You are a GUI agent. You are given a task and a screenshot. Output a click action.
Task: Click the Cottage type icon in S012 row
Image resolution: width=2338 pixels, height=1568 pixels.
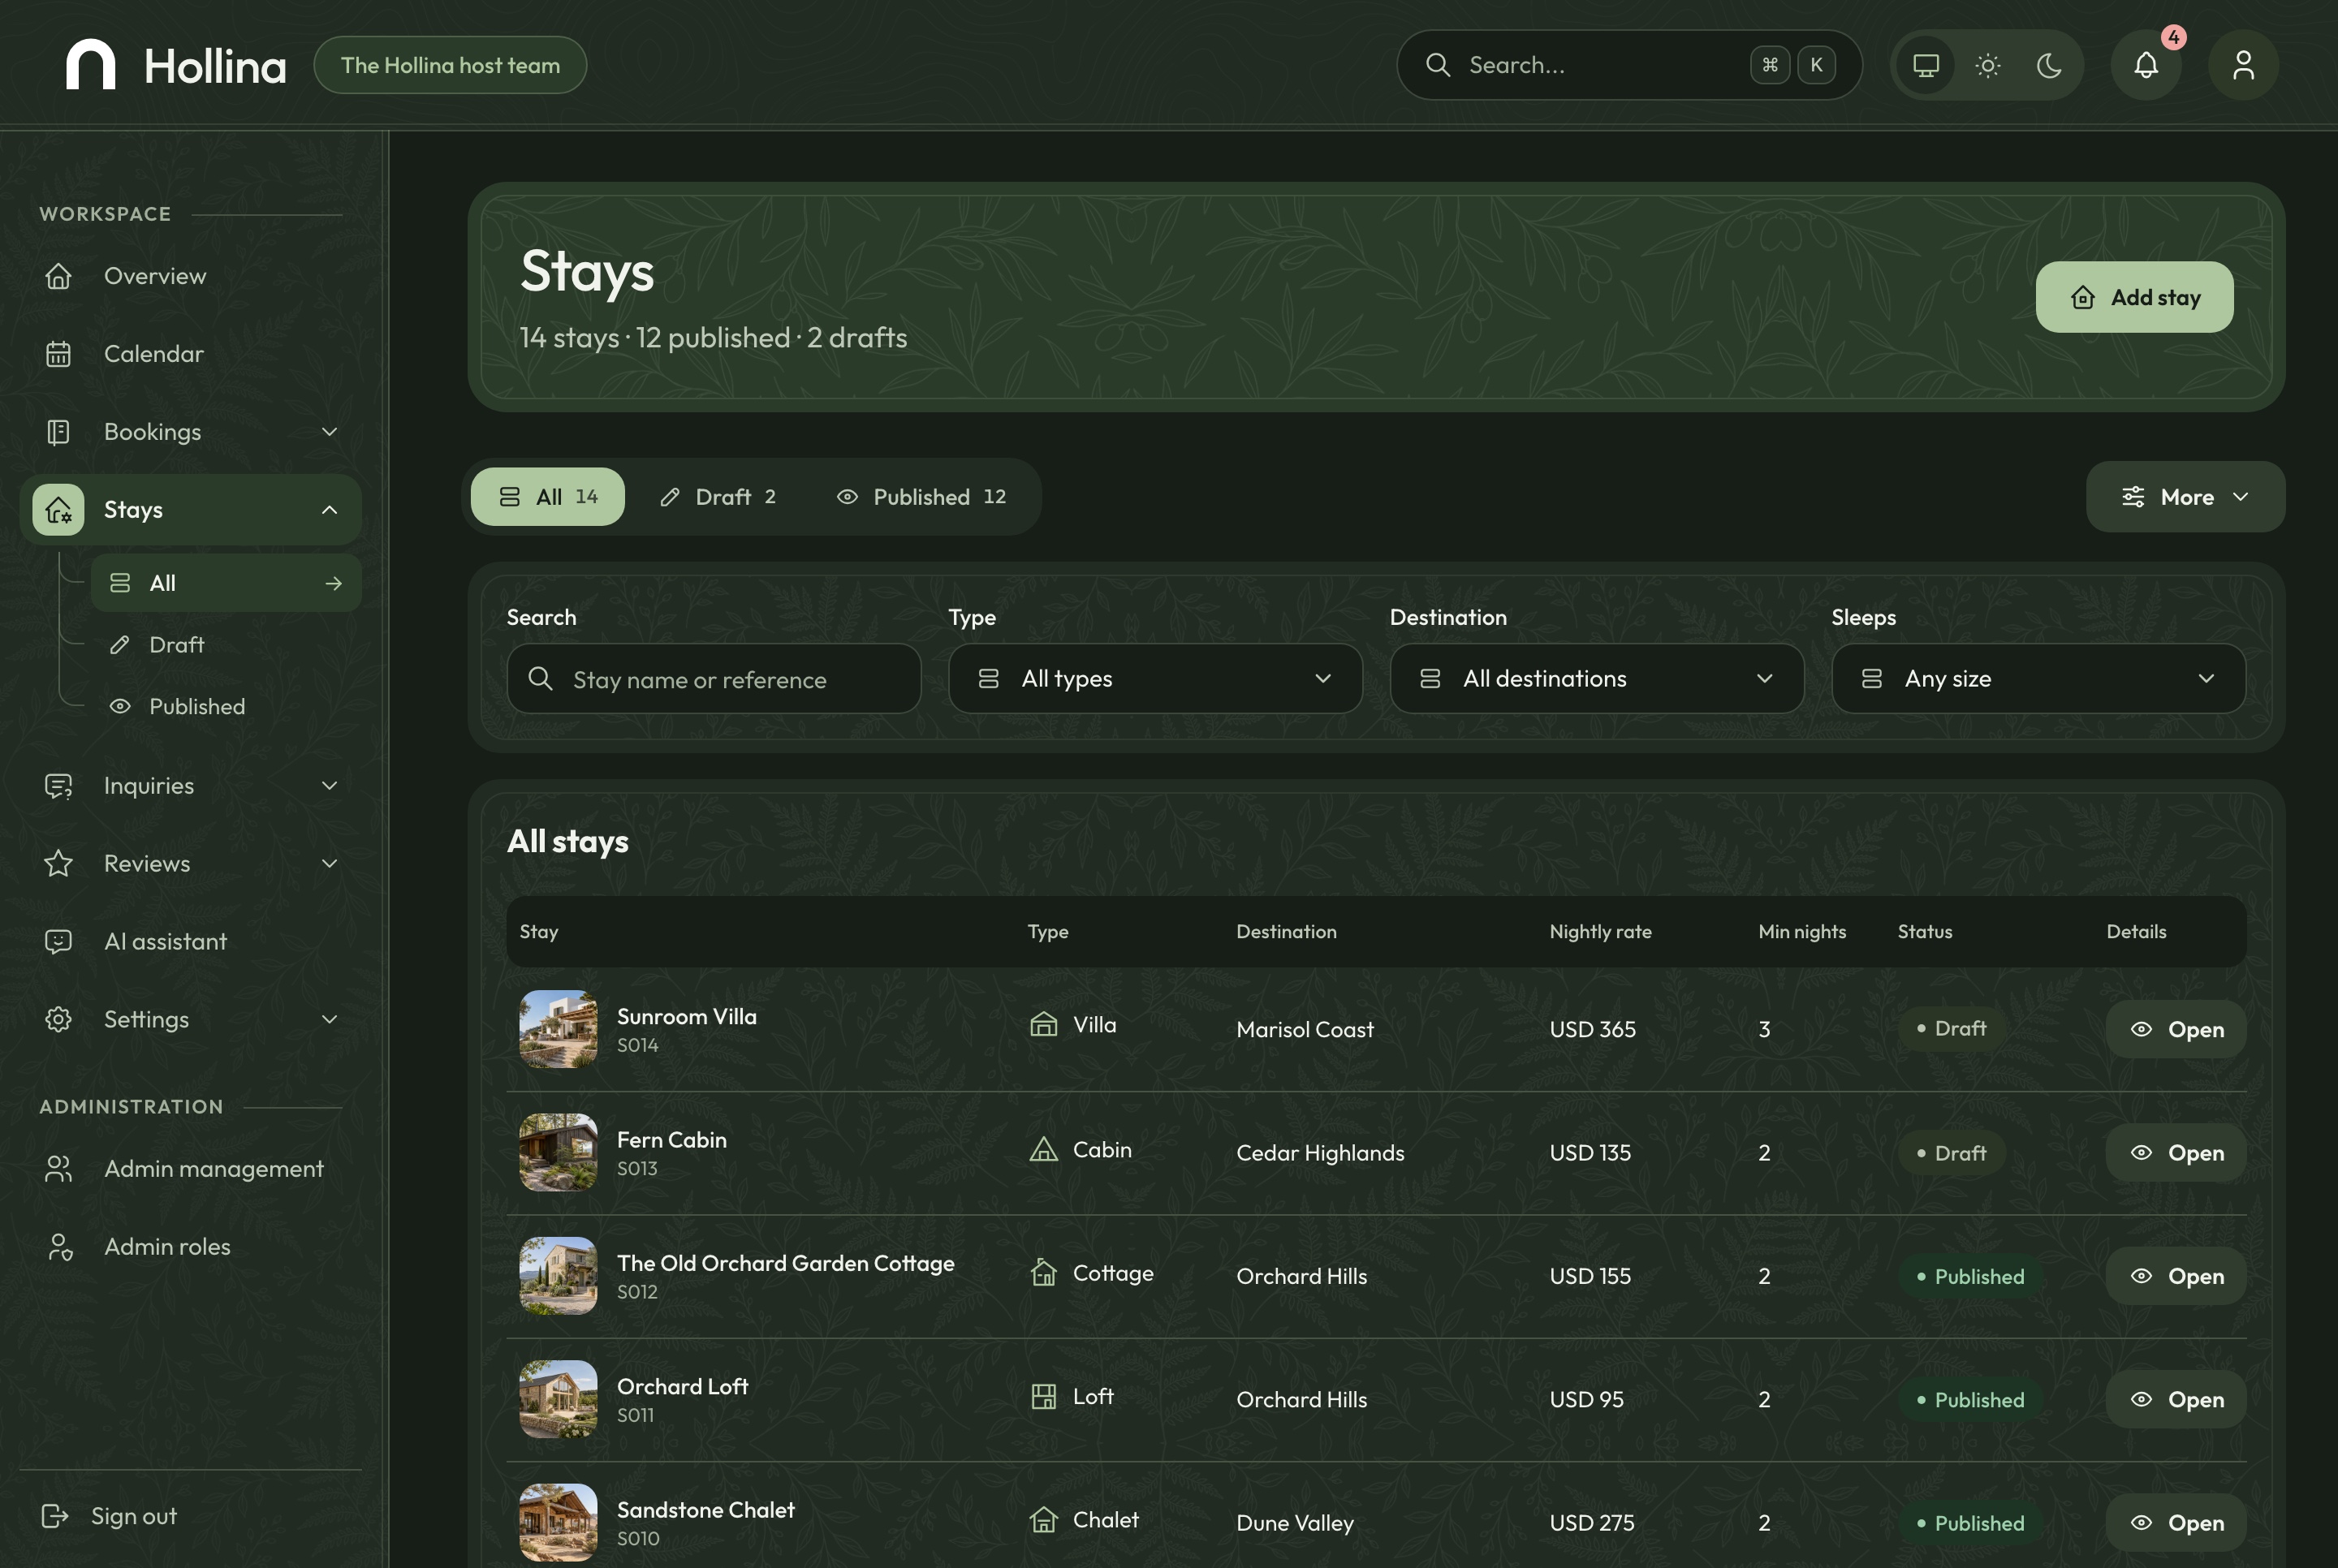(1044, 1273)
